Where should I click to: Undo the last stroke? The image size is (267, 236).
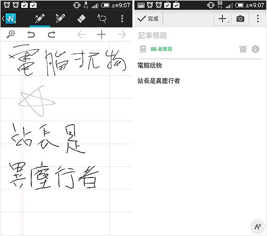click(31, 35)
